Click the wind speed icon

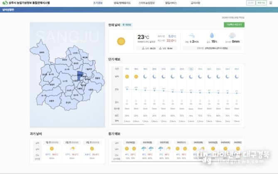click(x=192, y=36)
